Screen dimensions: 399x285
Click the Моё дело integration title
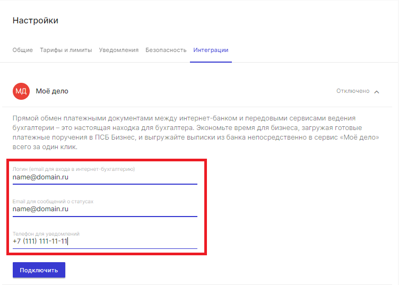52,91
